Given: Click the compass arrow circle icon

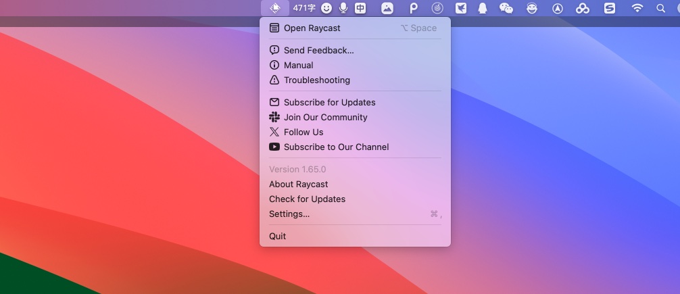Looking at the screenshot, I should (x=557, y=8).
